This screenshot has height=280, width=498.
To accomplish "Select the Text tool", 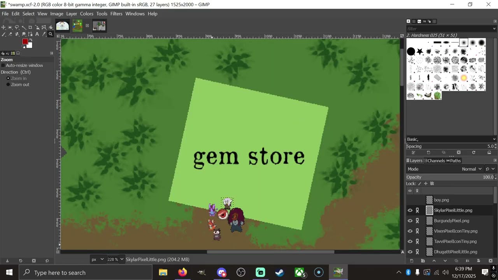I will (x=37, y=34).
